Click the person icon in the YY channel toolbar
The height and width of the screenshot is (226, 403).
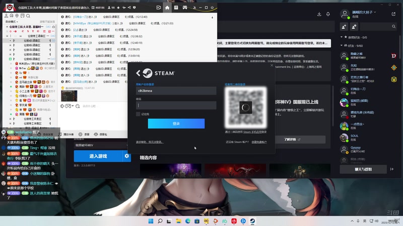click(6, 16)
